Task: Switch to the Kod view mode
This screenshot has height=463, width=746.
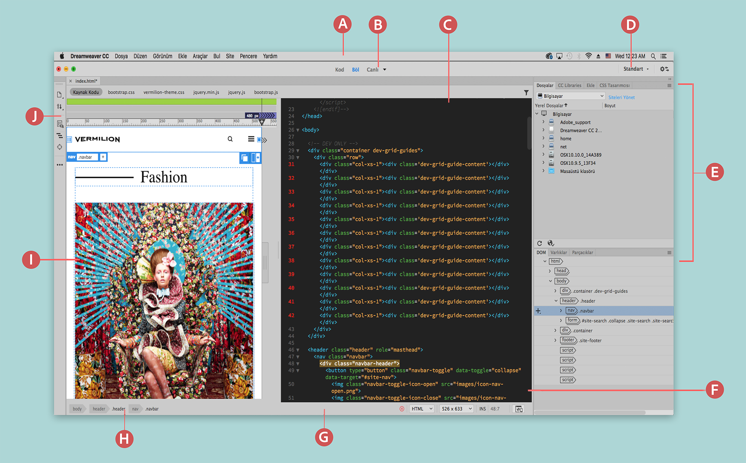Action: pyautogui.click(x=339, y=70)
